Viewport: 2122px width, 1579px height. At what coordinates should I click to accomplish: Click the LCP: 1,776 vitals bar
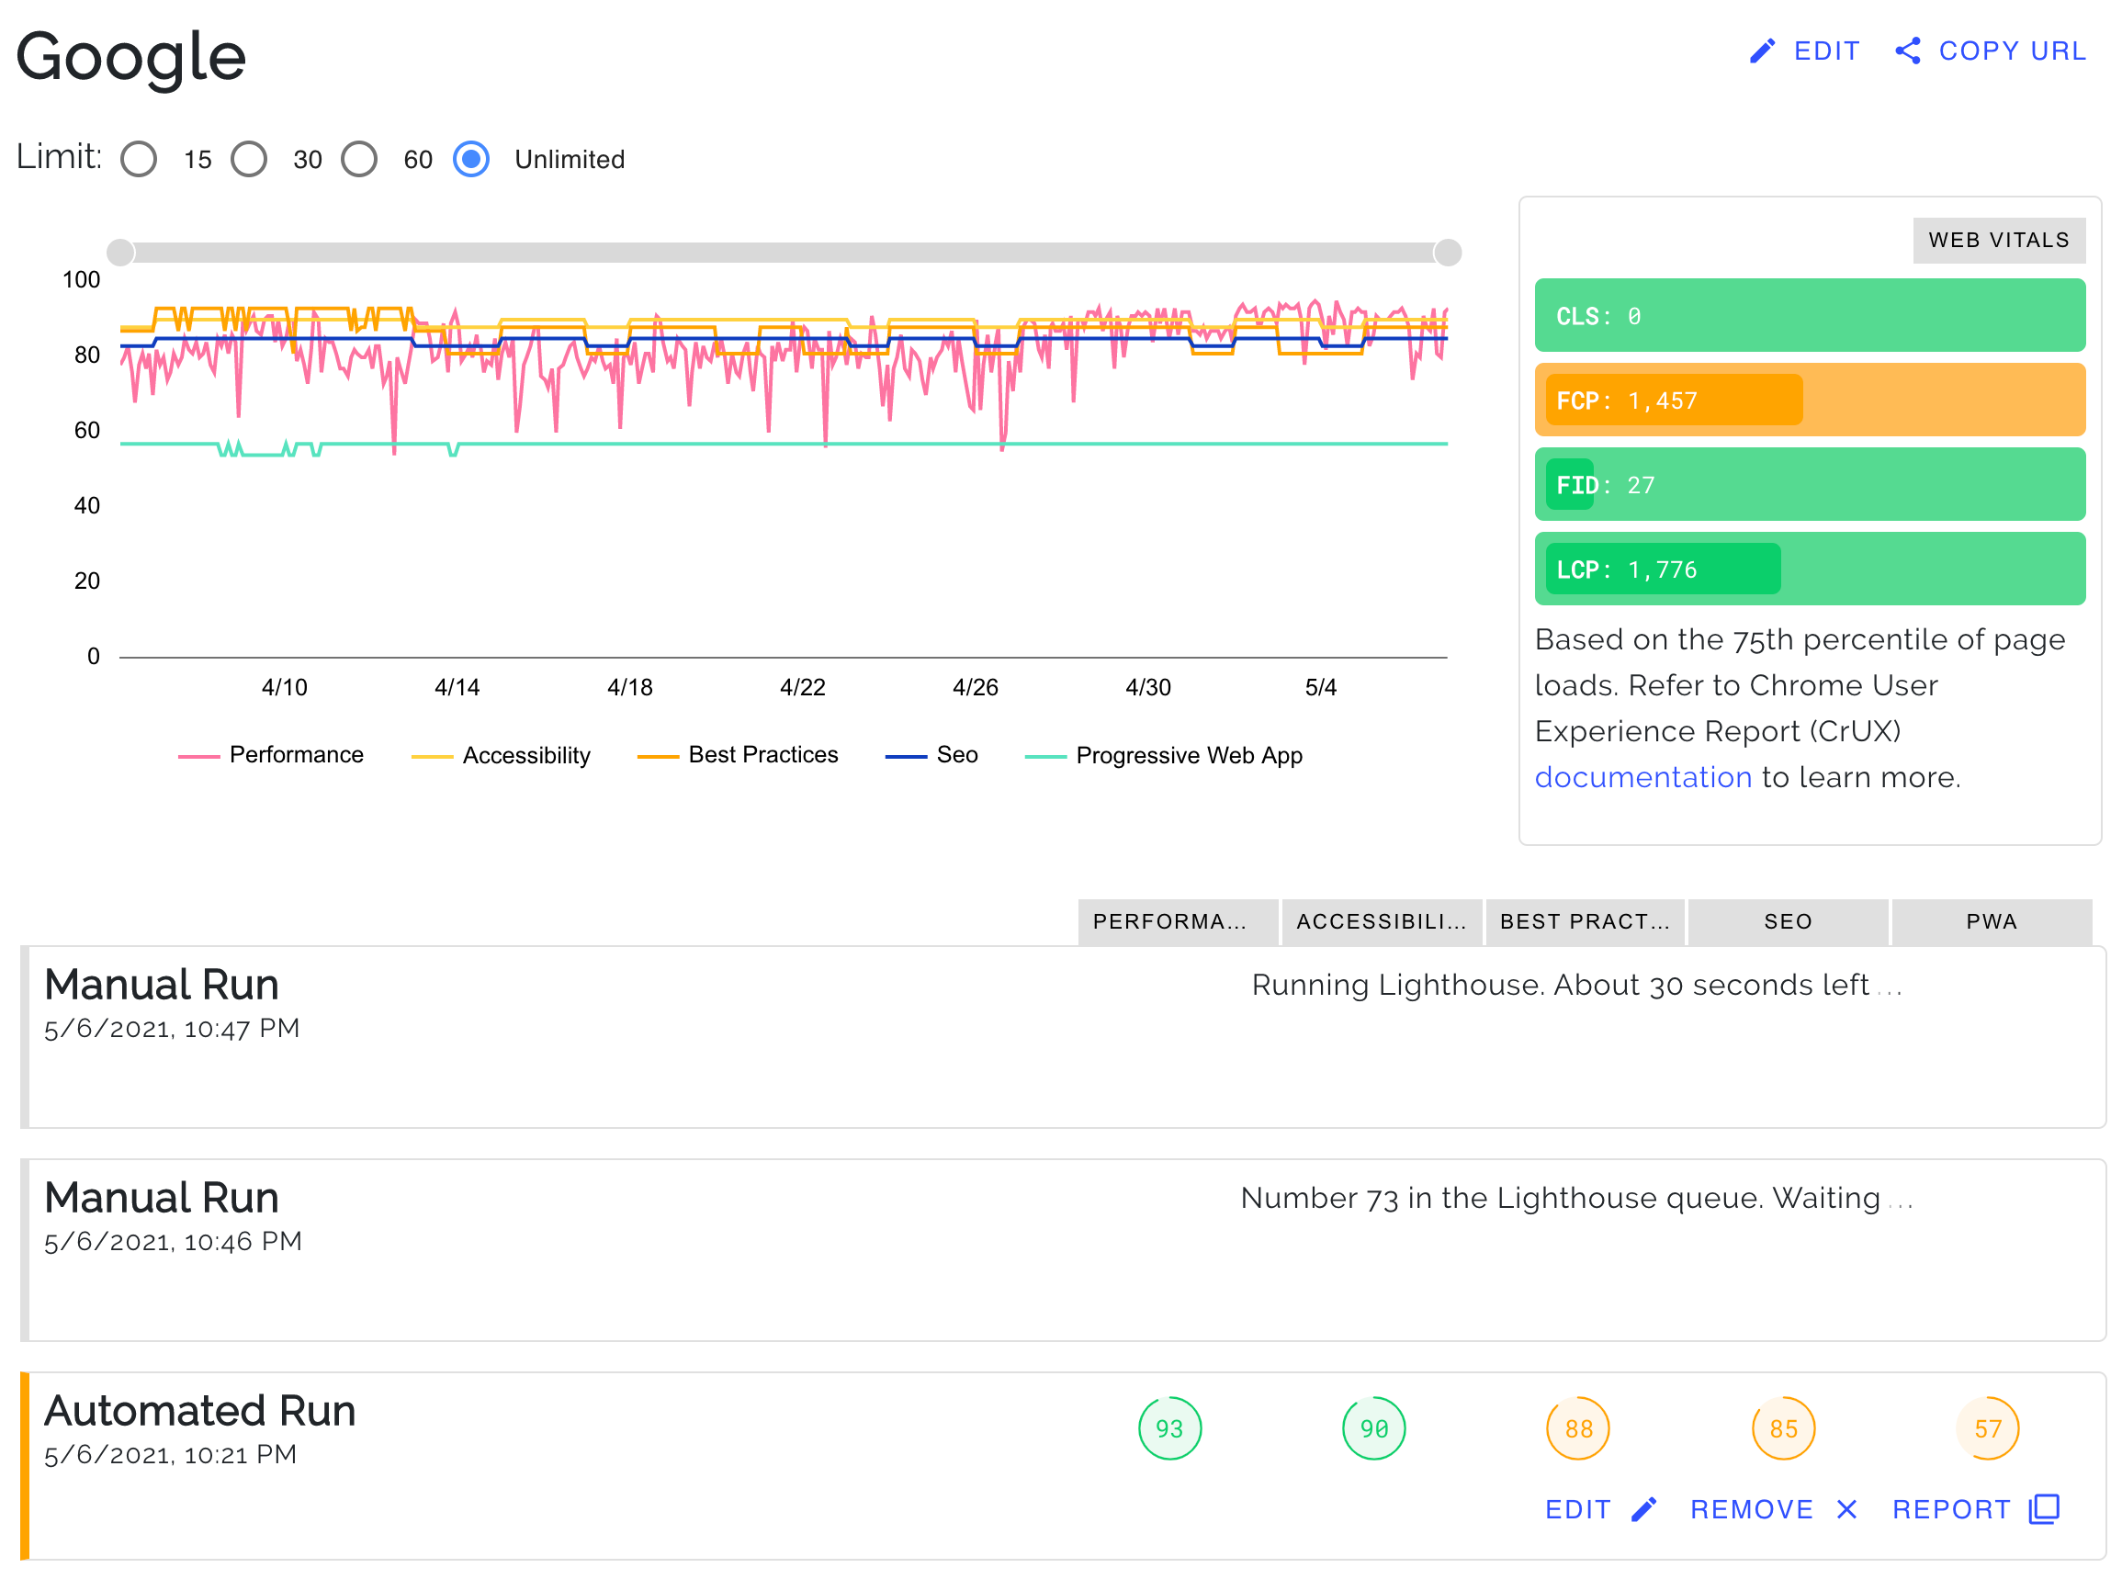click(x=1810, y=569)
